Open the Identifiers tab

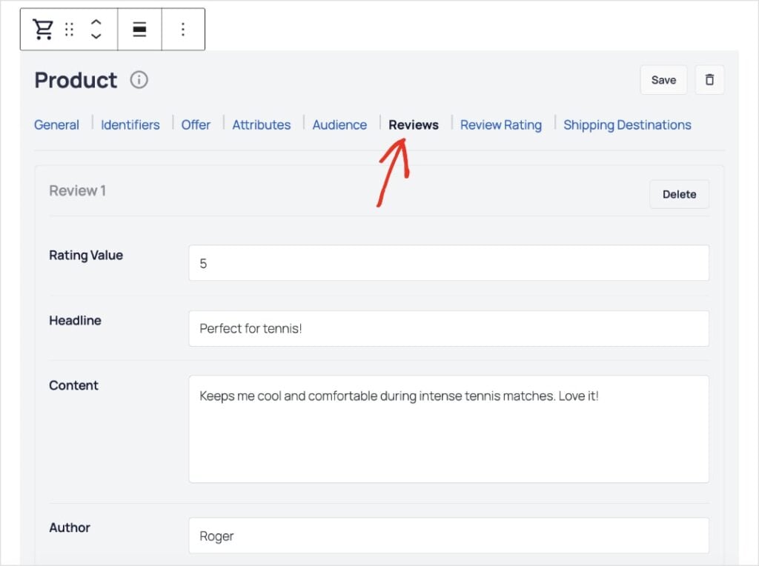pyautogui.click(x=130, y=124)
